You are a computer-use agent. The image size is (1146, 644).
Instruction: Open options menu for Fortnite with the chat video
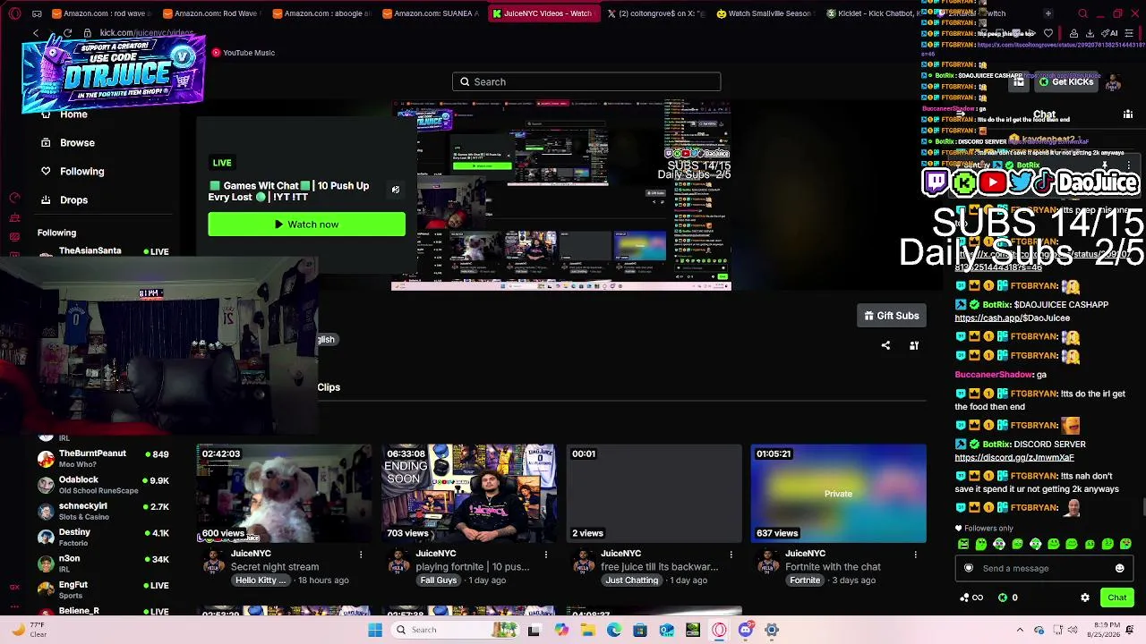click(915, 555)
